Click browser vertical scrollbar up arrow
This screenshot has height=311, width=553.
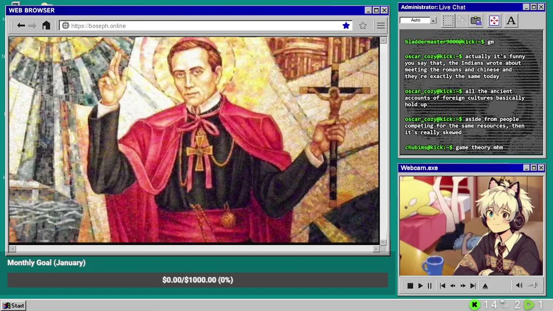point(383,40)
